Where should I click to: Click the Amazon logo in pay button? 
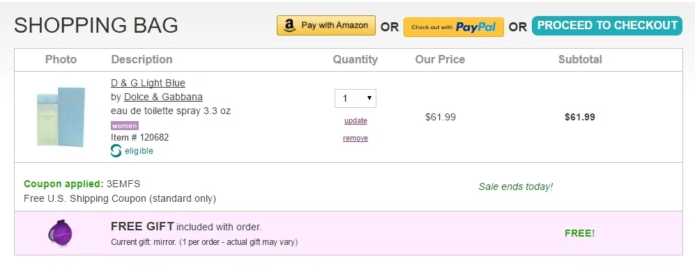point(289,26)
